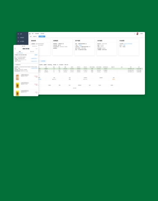
Task: Click the blue link in the rightmost info card
Action: (x=128, y=44)
